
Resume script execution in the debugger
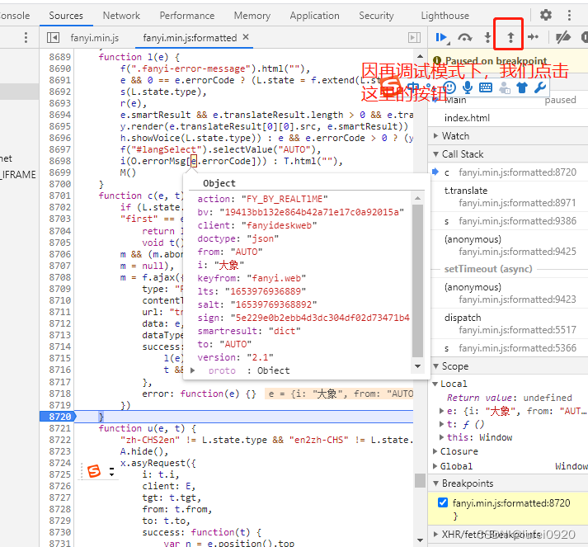(x=442, y=37)
